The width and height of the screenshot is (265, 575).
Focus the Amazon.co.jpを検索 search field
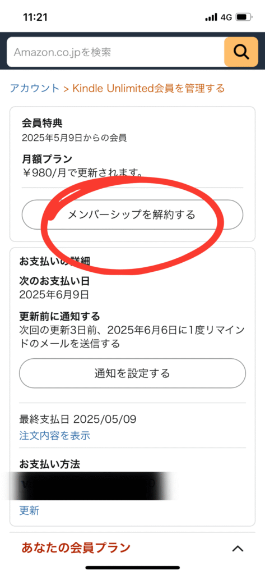115,52
